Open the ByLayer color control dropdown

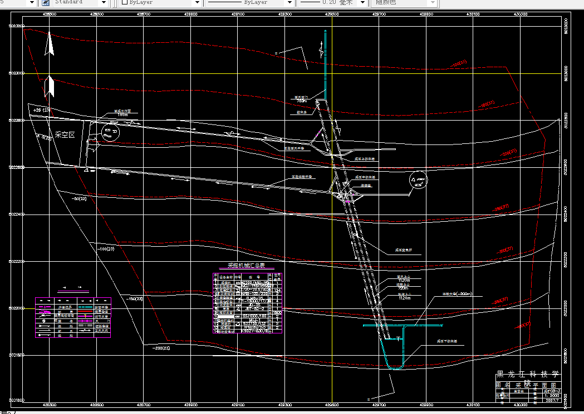coord(161,3)
